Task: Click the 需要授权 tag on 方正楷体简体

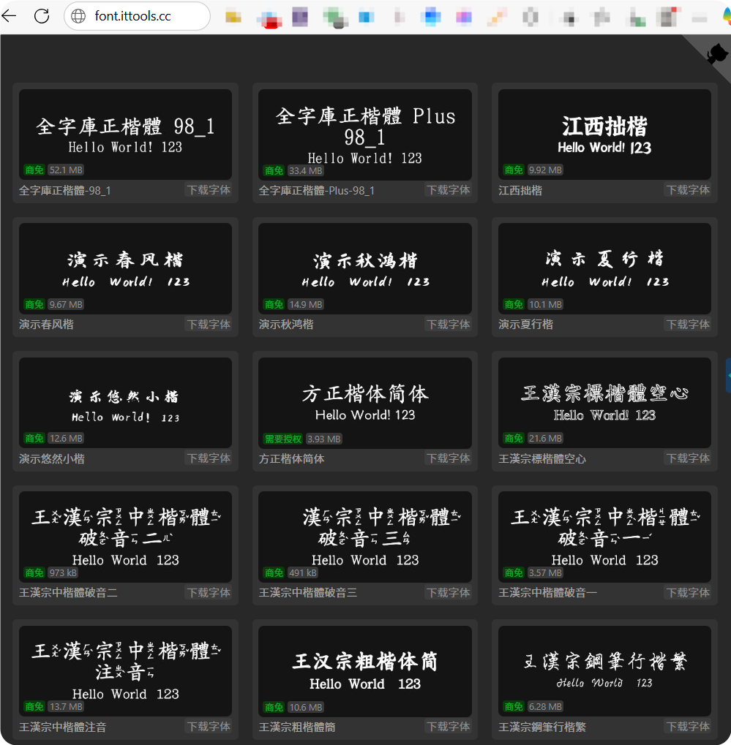Action: (x=283, y=439)
